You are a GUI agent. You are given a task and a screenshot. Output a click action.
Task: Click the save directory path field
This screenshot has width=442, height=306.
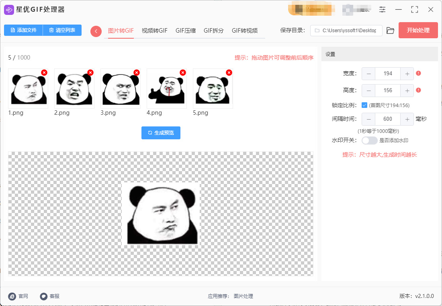point(346,31)
